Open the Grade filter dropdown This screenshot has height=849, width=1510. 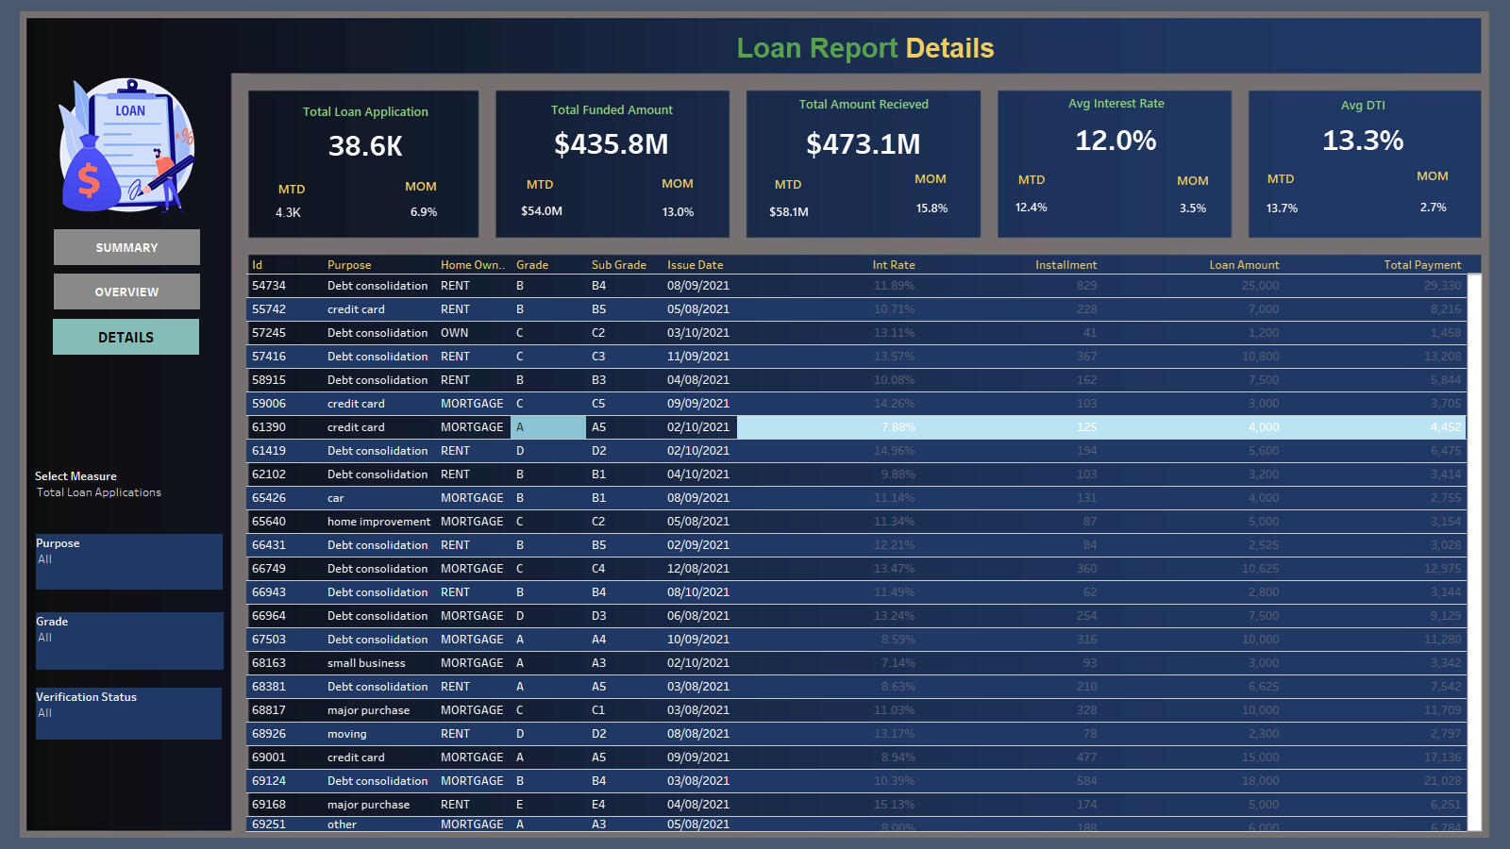click(128, 639)
